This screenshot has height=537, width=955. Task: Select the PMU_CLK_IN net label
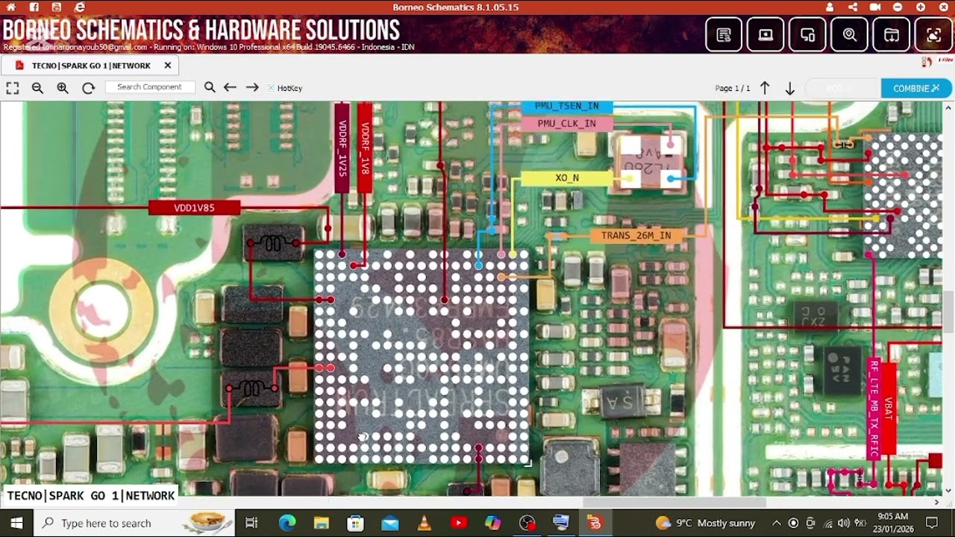pos(566,124)
